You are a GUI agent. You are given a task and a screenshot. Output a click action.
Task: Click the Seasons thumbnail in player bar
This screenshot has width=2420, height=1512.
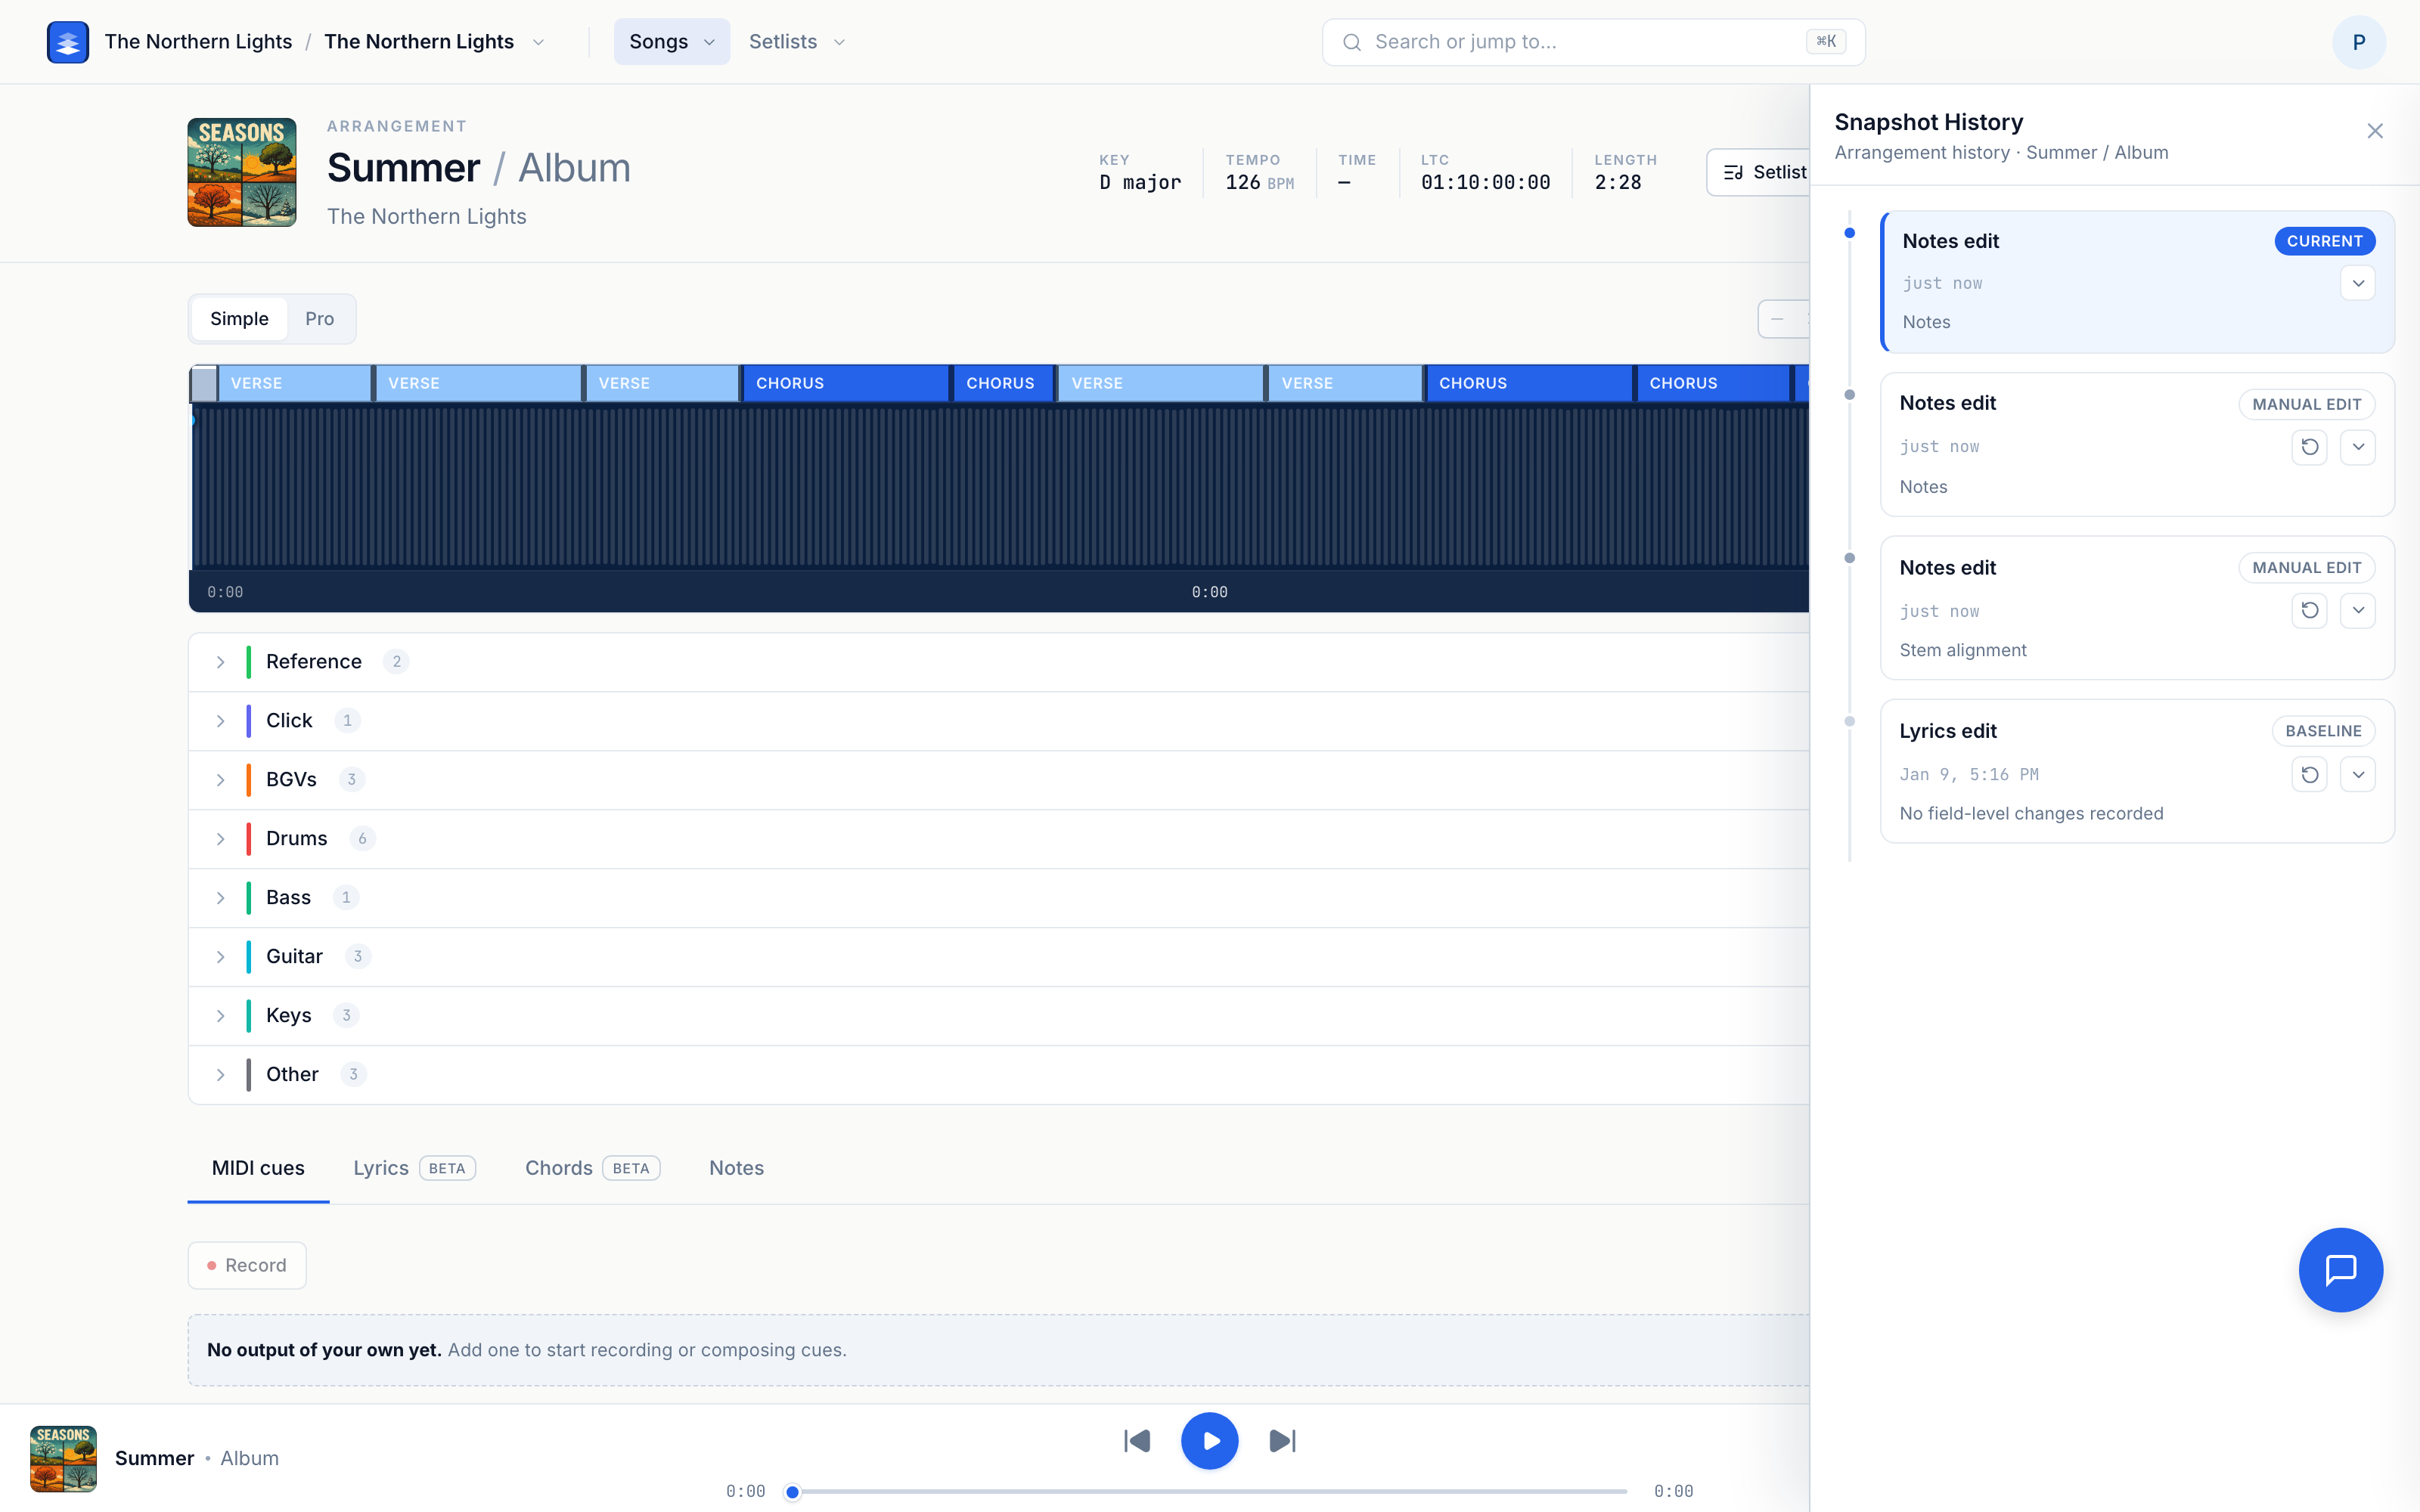tap(63, 1458)
